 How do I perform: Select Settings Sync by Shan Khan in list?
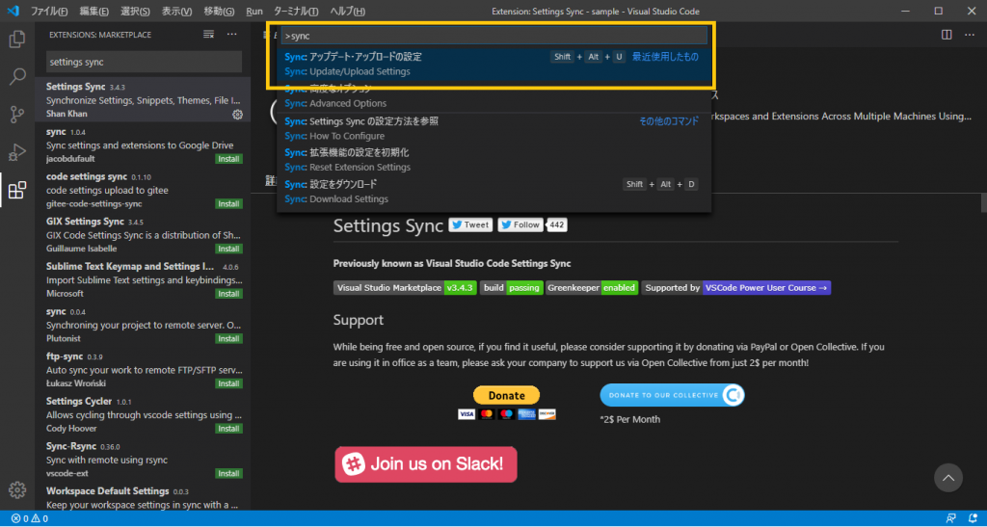click(x=143, y=100)
